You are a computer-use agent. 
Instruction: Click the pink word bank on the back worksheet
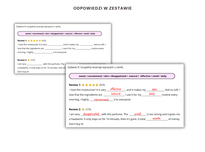pyautogui.click(x=60, y=34)
